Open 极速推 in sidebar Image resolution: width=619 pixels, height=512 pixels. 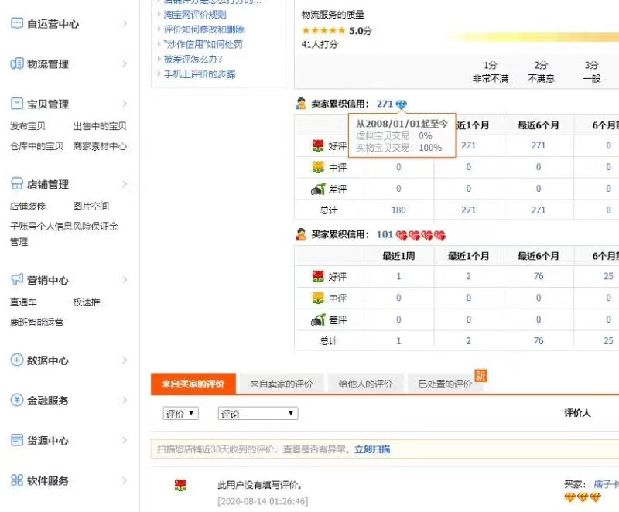(87, 302)
